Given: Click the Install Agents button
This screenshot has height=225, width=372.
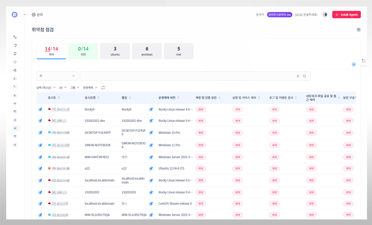Looking at the screenshot, I should click(346, 15).
